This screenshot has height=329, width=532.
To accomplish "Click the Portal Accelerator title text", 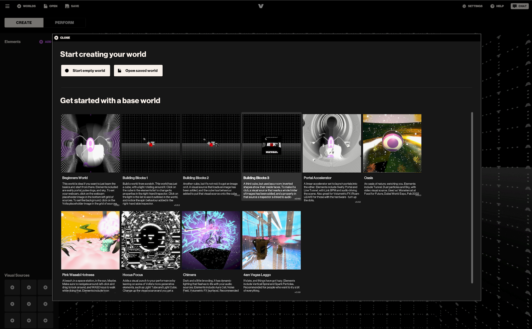I will [x=318, y=178].
